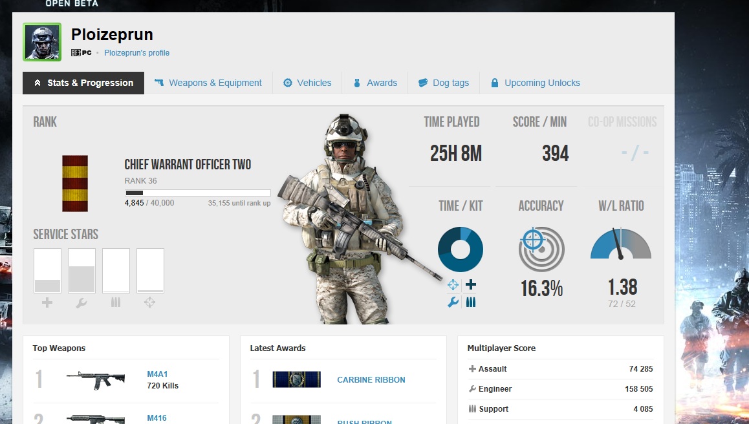This screenshot has width=749, height=424.
Task: Click the medal icon beside Awards
Action: tap(357, 83)
